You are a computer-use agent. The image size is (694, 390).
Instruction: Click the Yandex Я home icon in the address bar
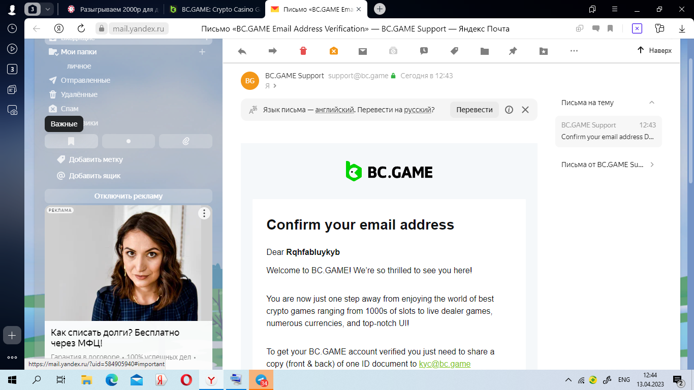click(x=59, y=28)
